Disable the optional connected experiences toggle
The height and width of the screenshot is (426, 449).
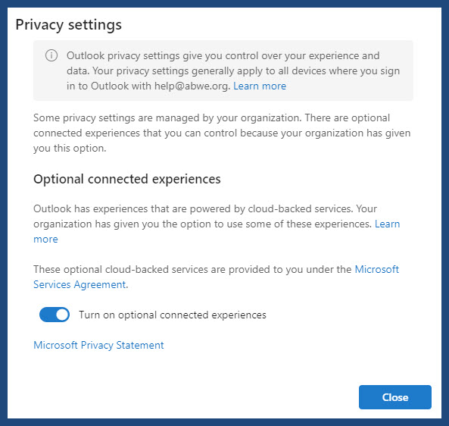coord(55,315)
